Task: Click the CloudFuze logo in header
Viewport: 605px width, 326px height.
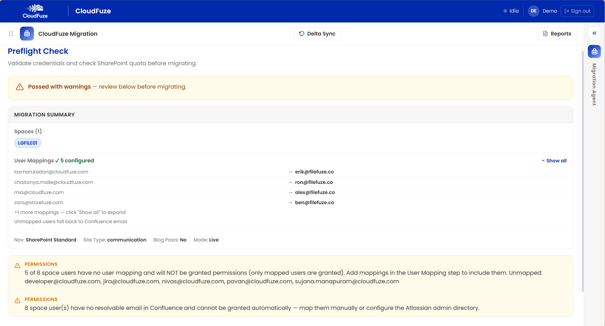Action: tap(35, 11)
